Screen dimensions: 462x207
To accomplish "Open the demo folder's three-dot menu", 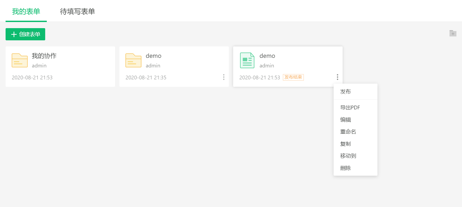I will 224,77.
